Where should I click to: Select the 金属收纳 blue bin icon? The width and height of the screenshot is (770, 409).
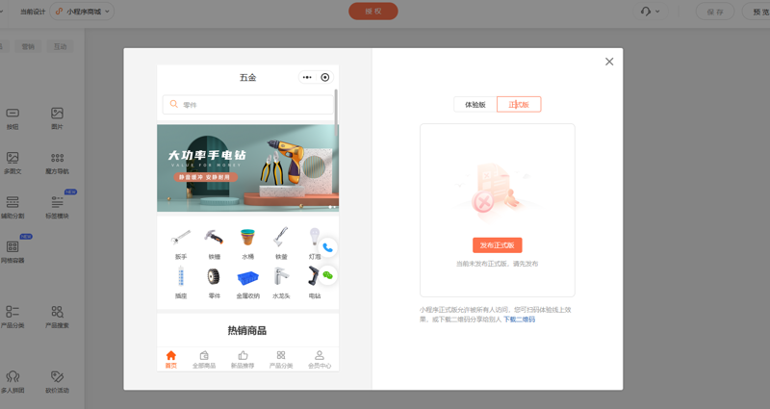tap(248, 278)
